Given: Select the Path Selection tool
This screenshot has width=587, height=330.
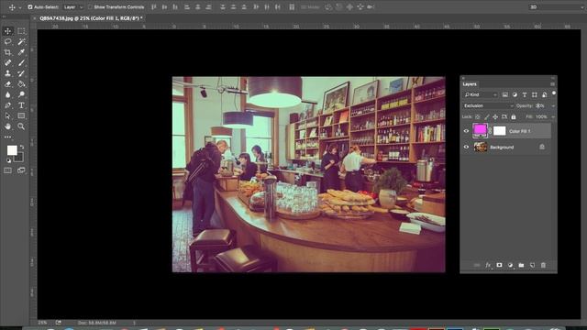Looking at the screenshot, I should click(8, 116).
